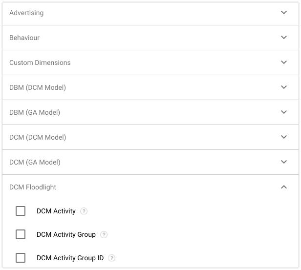Tick the DCM Activity checkbox
301x270 pixels.
click(21, 211)
